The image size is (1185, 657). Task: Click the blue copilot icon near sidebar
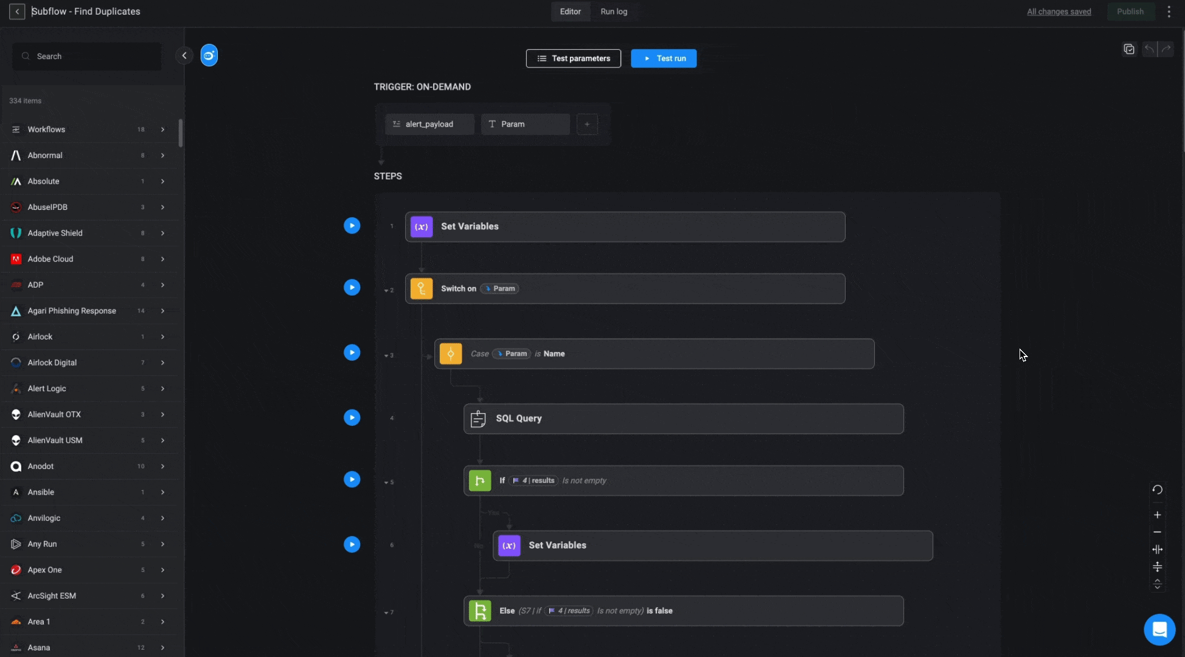[209, 56]
